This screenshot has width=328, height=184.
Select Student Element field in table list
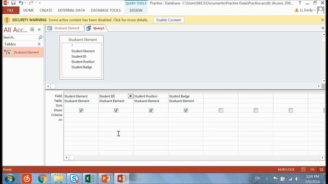click(x=83, y=51)
